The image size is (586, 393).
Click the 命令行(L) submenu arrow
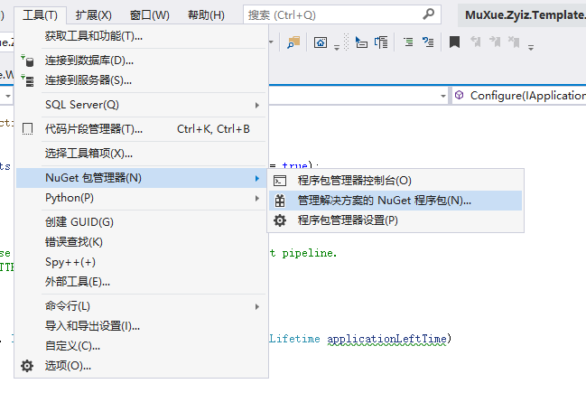pyautogui.click(x=257, y=306)
